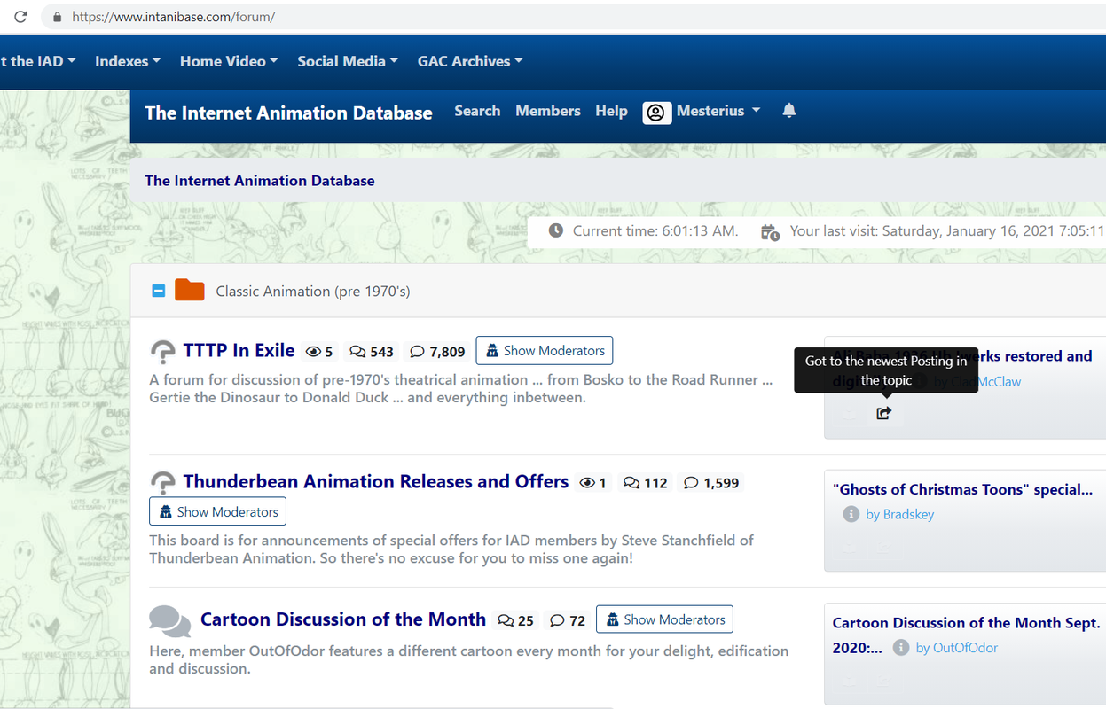Open the Home Video dropdown menu
This screenshot has height=709, width=1106.
229,61
